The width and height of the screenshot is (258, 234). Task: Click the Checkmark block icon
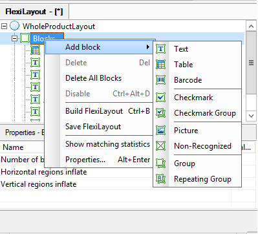pos(160,98)
